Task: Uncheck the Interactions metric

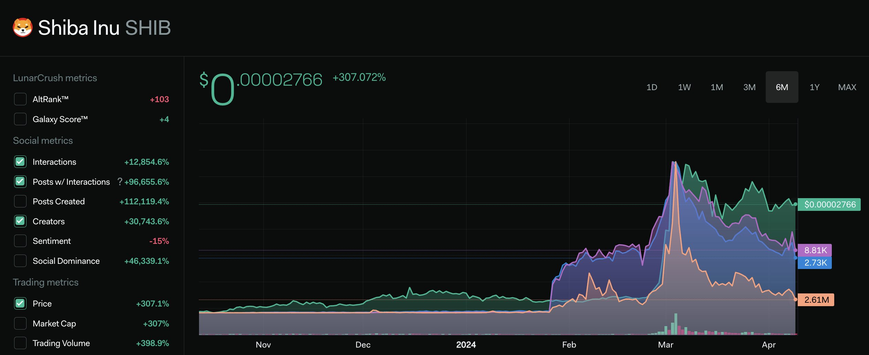Action: [20, 162]
